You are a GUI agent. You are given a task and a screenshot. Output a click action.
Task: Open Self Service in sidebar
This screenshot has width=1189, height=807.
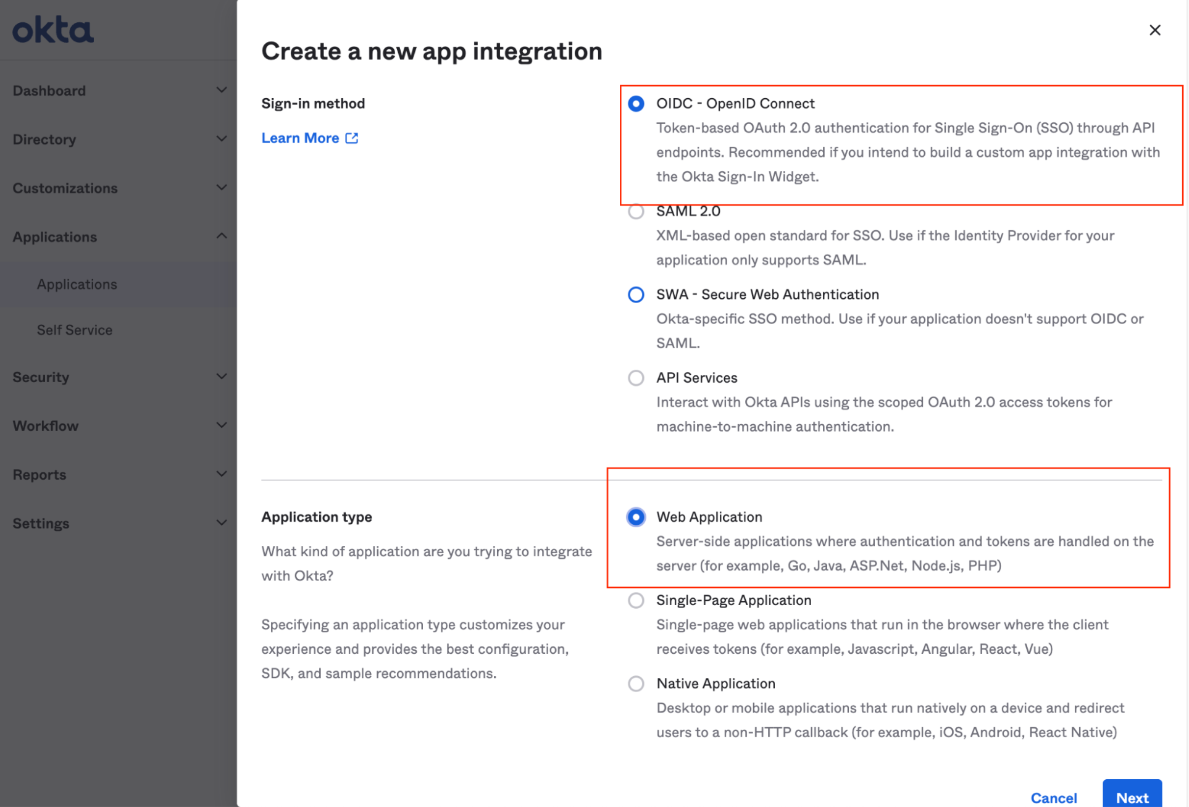[x=75, y=330]
